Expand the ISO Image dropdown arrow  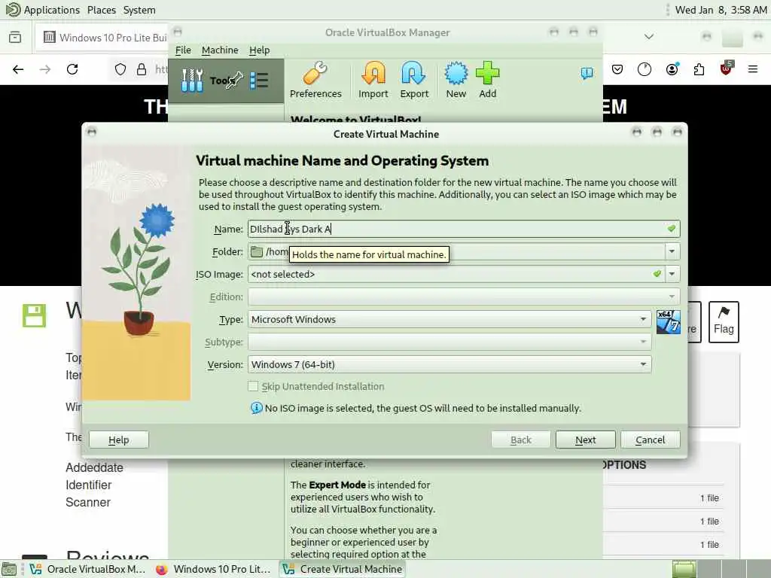[x=672, y=274]
